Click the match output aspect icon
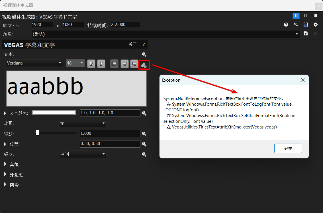The image size is (323, 213). point(306,25)
